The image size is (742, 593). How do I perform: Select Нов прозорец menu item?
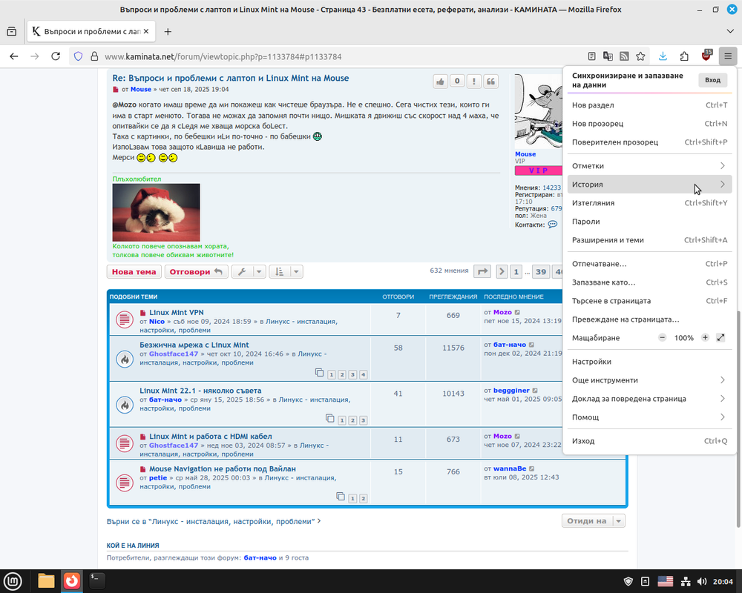point(649,124)
